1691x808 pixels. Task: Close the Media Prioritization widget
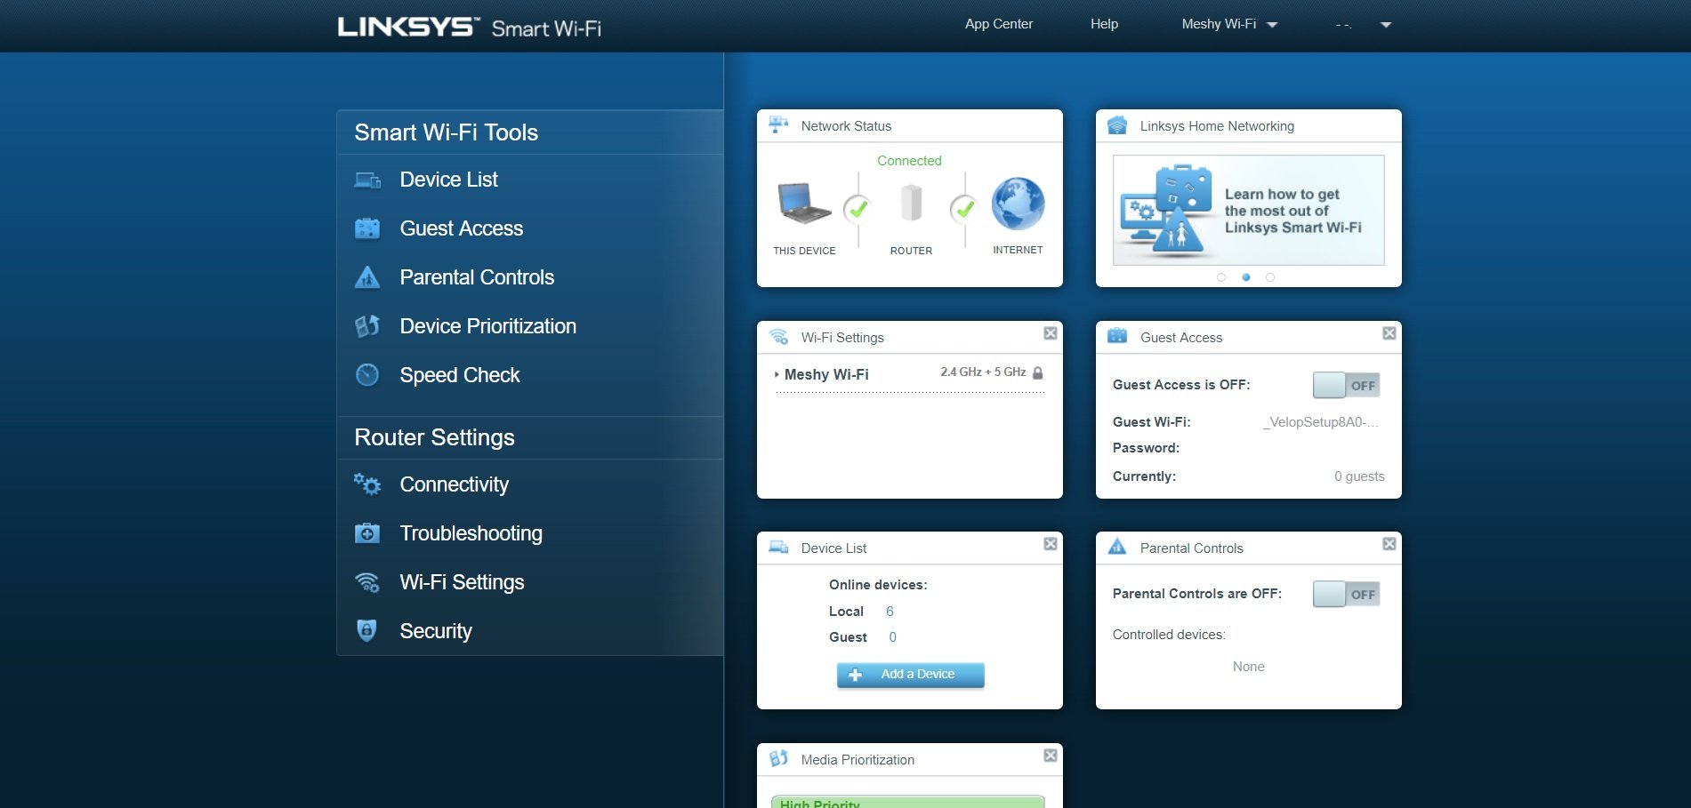click(x=1051, y=756)
